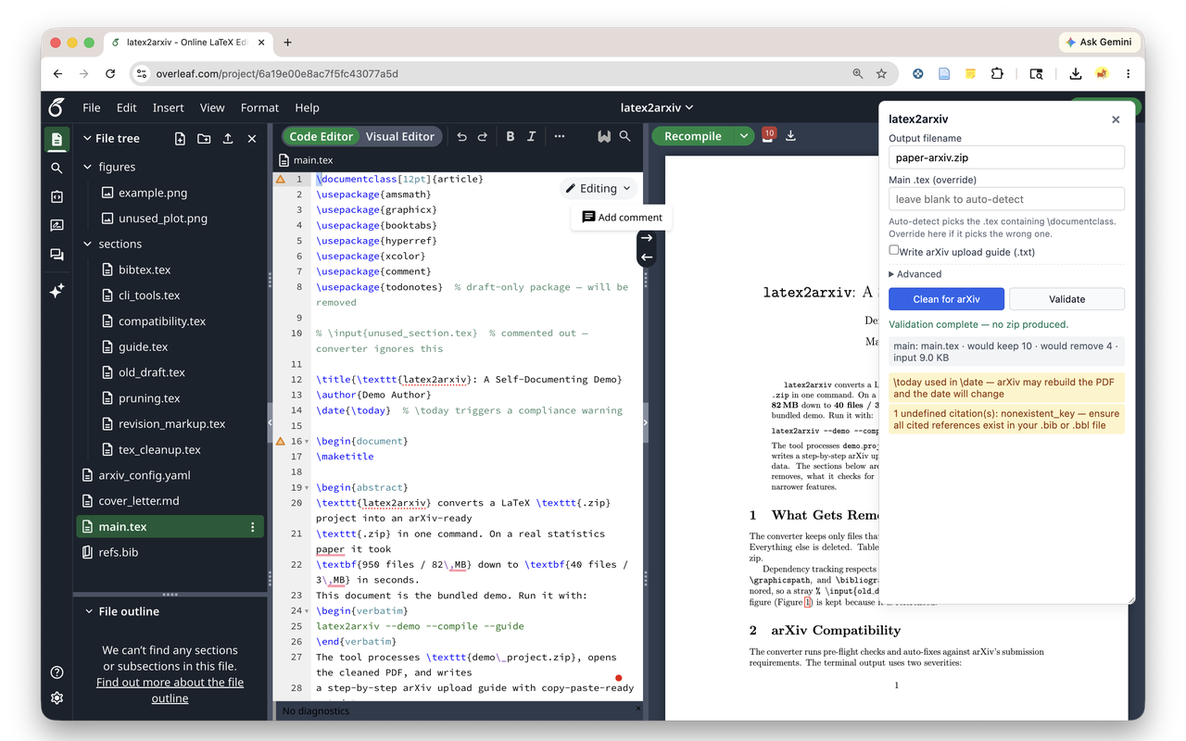Viewport: 1186px width, 741px height.
Task: Collapse the sections folder
Action: pos(88,244)
